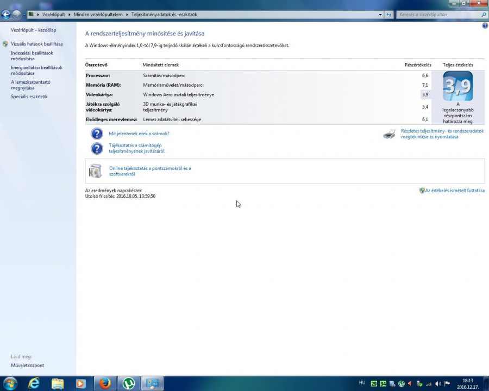Screen dimensions: 489x391
Task: Open Windows Explorer folder from taskbar
Action: click(58, 383)
